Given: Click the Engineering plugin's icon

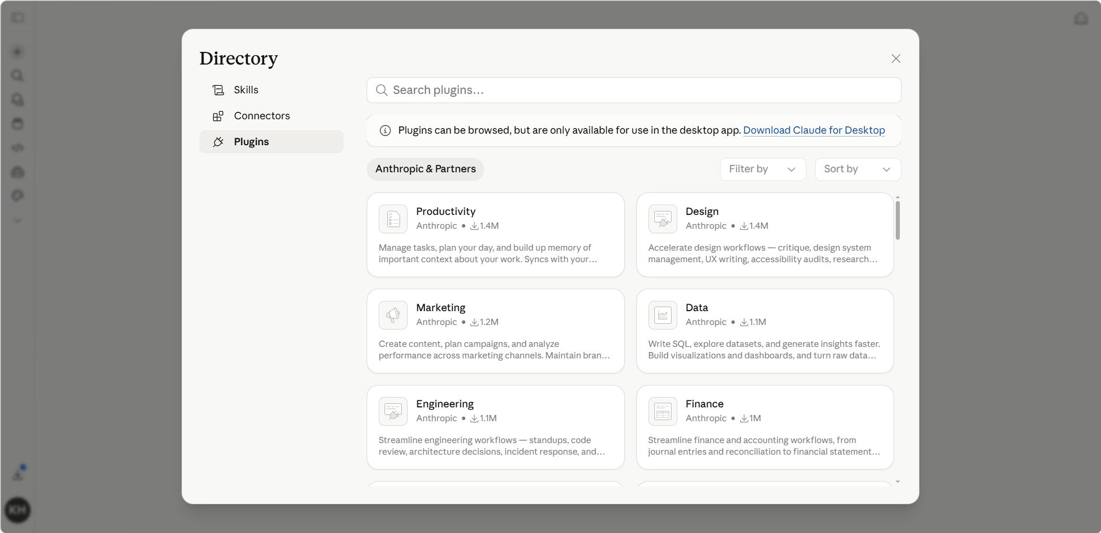Looking at the screenshot, I should 393,411.
